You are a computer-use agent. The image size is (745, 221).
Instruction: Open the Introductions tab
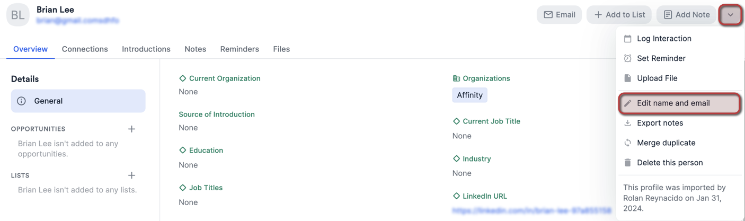(146, 49)
